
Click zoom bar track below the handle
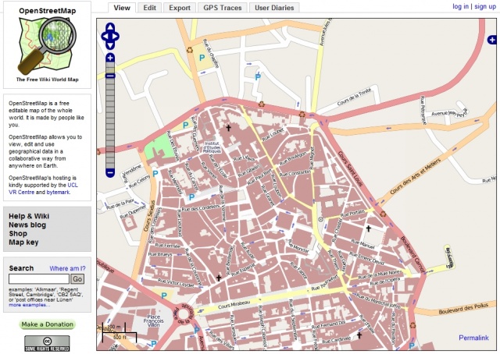point(110,123)
